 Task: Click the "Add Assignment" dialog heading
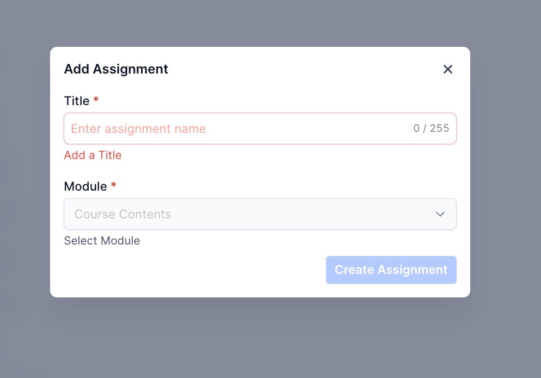pyautogui.click(x=116, y=69)
